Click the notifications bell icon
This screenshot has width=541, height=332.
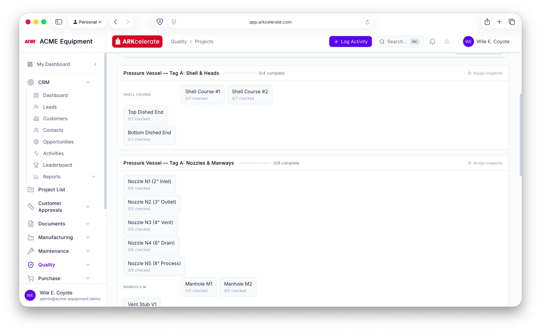click(x=433, y=42)
